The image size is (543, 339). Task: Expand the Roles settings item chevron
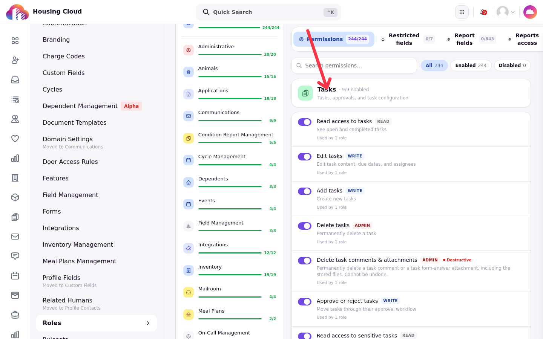[148, 323]
